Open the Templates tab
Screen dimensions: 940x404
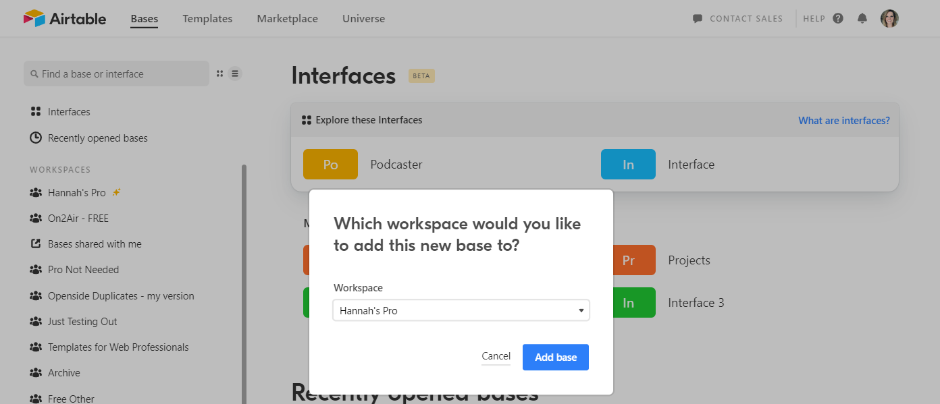(x=207, y=19)
